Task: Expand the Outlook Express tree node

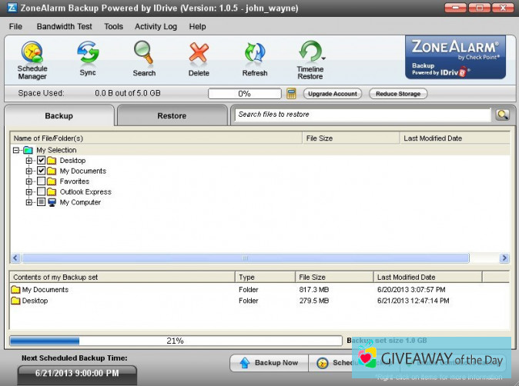Action: coord(29,192)
